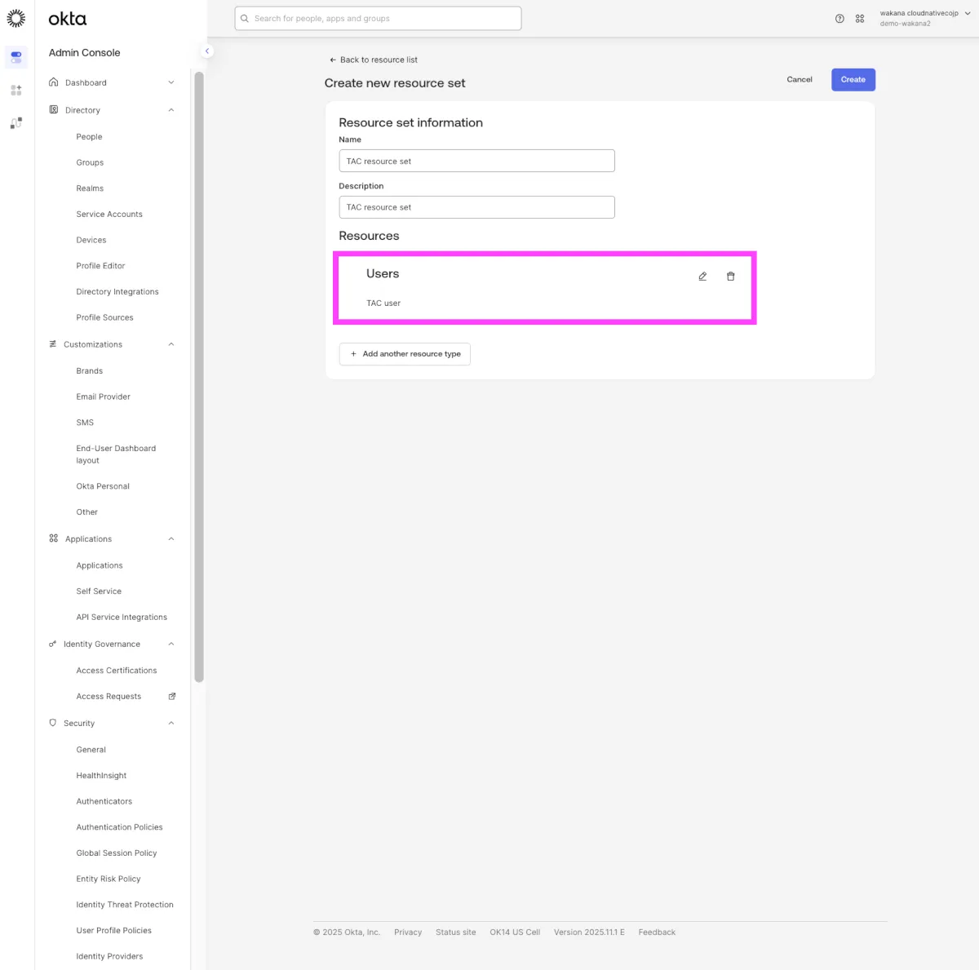
Task: Open the help question mark icon
Action: click(839, 19)
